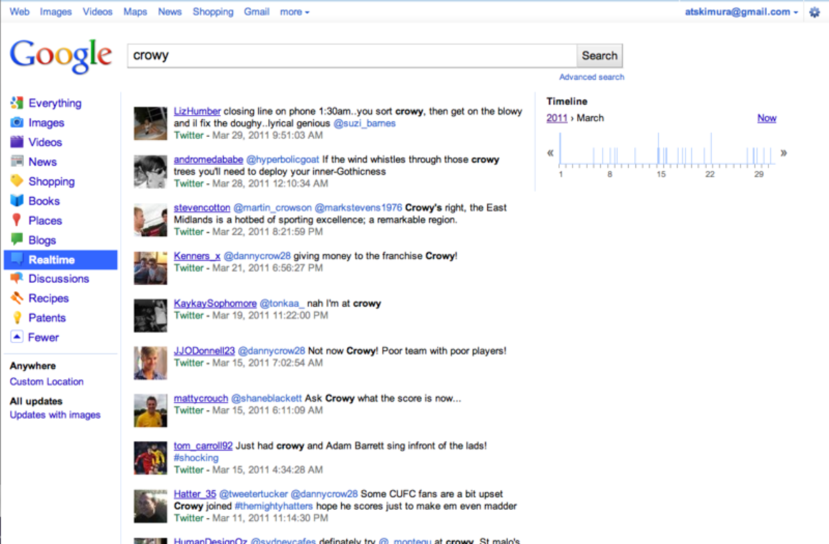The height and width of the screenshot is (544, 829).
Task: Jump to Now in the Timeline
Action: [x=767, y=118]
